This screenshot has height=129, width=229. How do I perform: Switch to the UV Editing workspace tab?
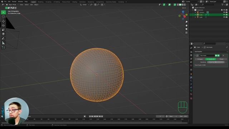click(57, 2)
